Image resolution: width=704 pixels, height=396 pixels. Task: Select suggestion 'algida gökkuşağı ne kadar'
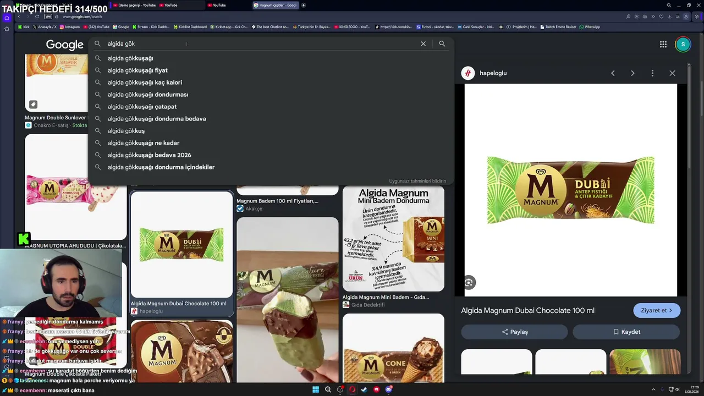(x=271, y=143)
